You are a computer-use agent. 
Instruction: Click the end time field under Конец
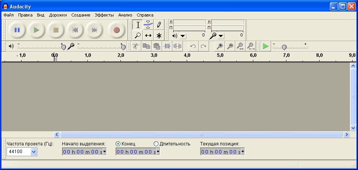pos(138,152)
